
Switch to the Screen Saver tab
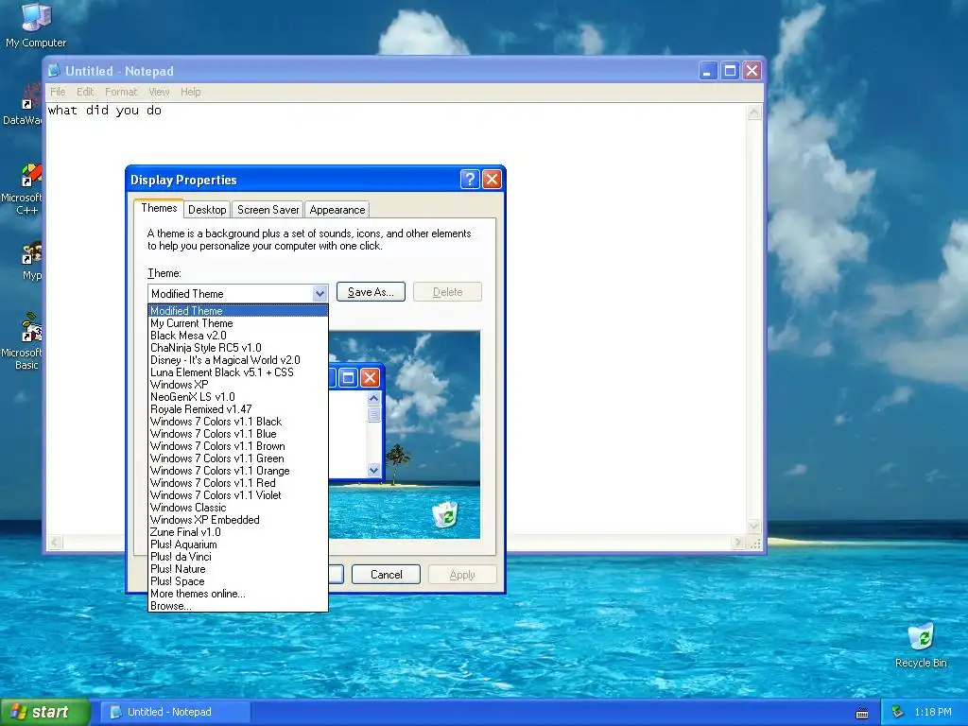tap(268, 210)
